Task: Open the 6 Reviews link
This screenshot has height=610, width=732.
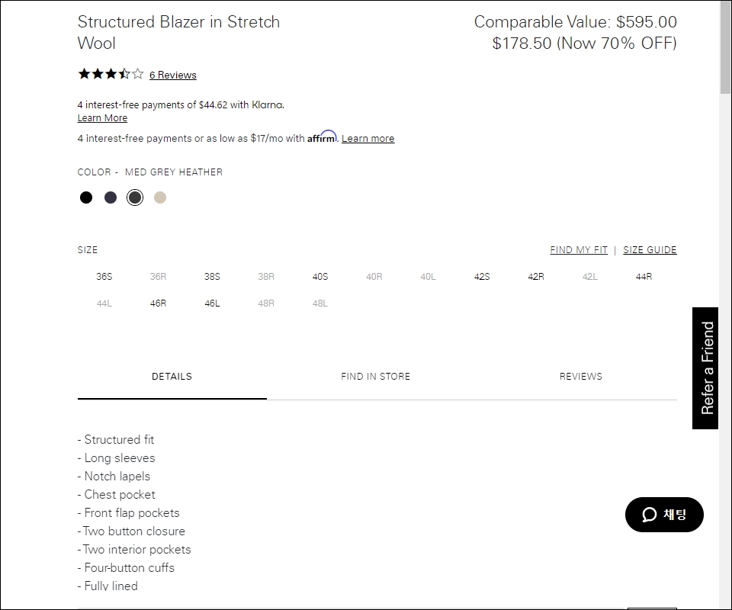Action: [173, 75]
